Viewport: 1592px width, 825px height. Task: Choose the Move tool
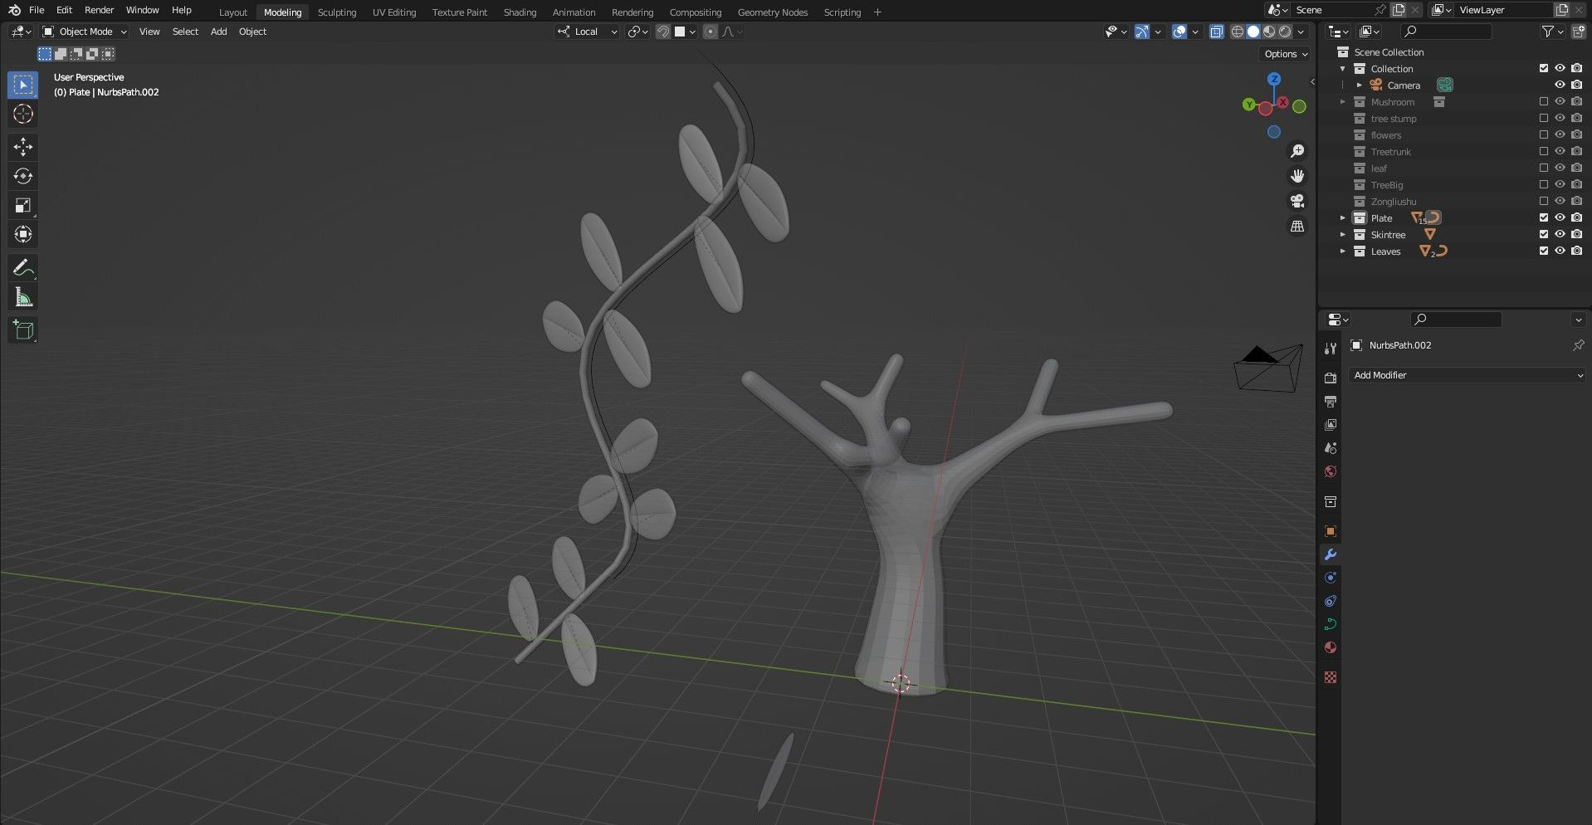23,147
